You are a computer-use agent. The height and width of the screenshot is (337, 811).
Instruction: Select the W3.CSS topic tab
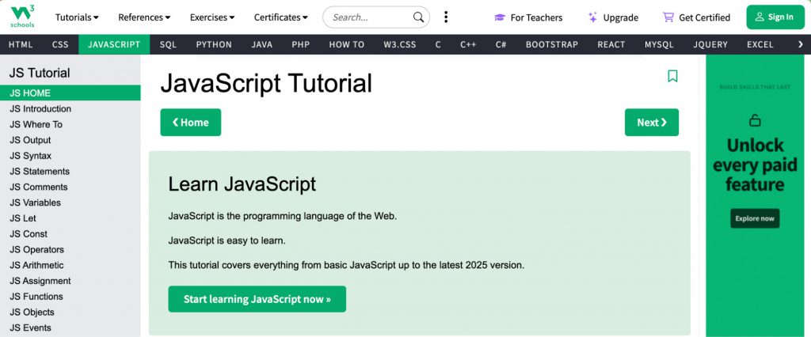coord(400,44)
